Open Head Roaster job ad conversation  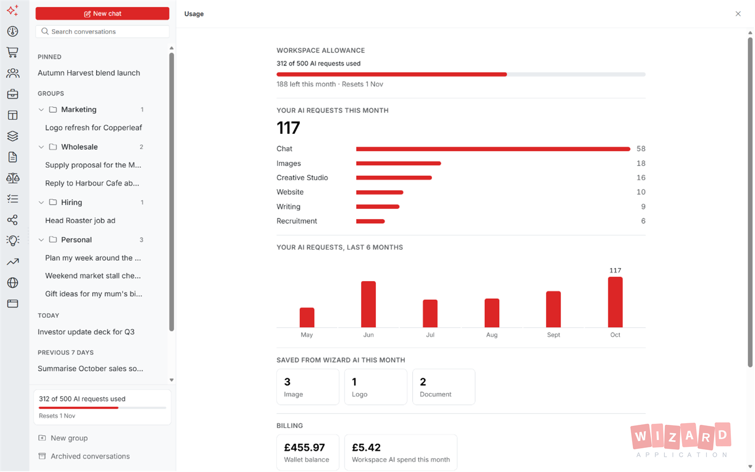[x=80, y=220]
